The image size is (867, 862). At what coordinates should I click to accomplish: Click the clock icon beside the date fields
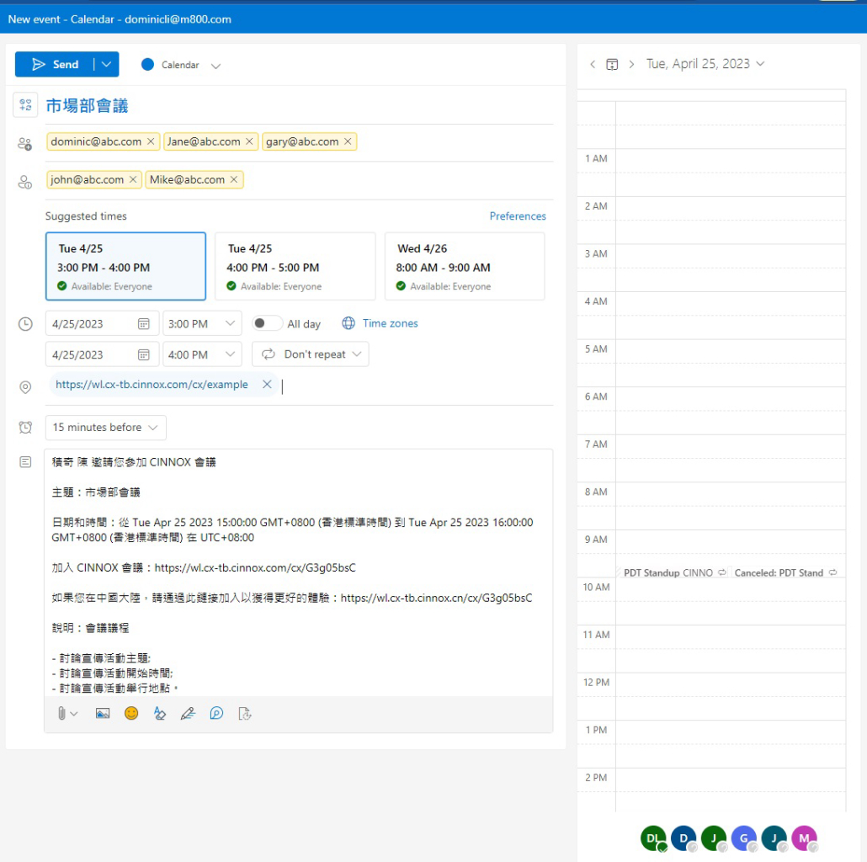[25, 324]
